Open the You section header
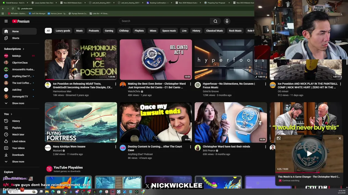Viewport: 348px width, 195px height. click(x=8, y=114)
